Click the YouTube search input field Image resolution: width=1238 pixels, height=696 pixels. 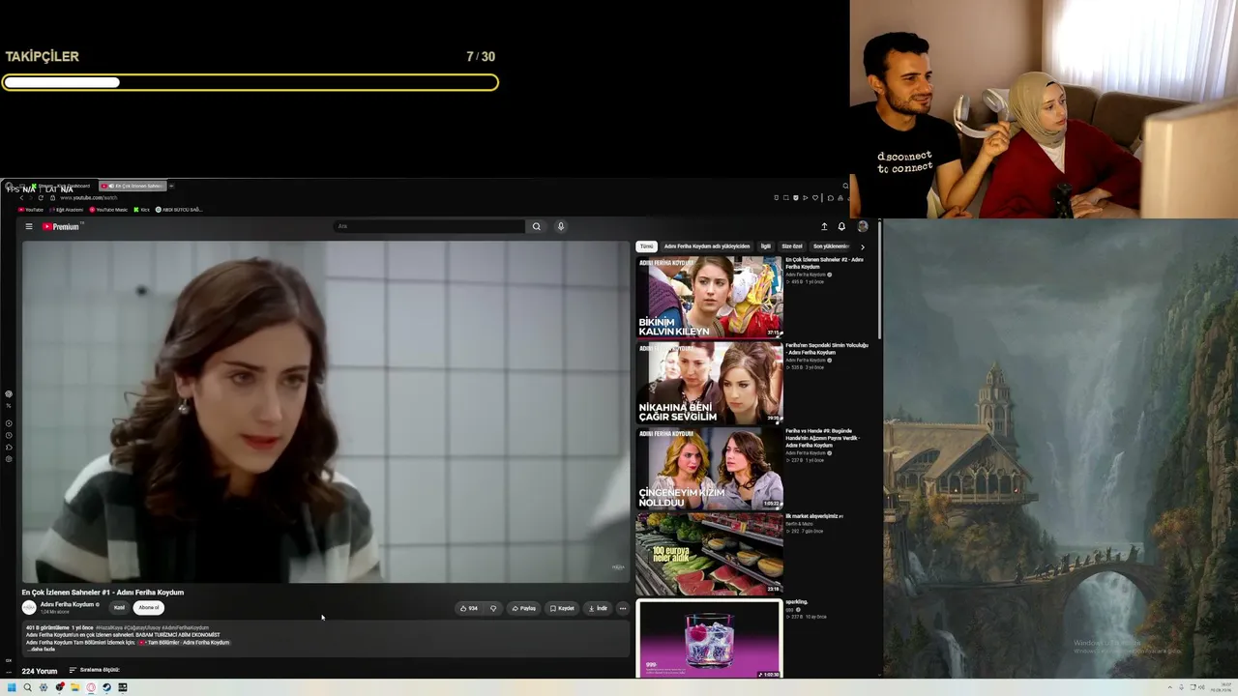coord(429,226)
